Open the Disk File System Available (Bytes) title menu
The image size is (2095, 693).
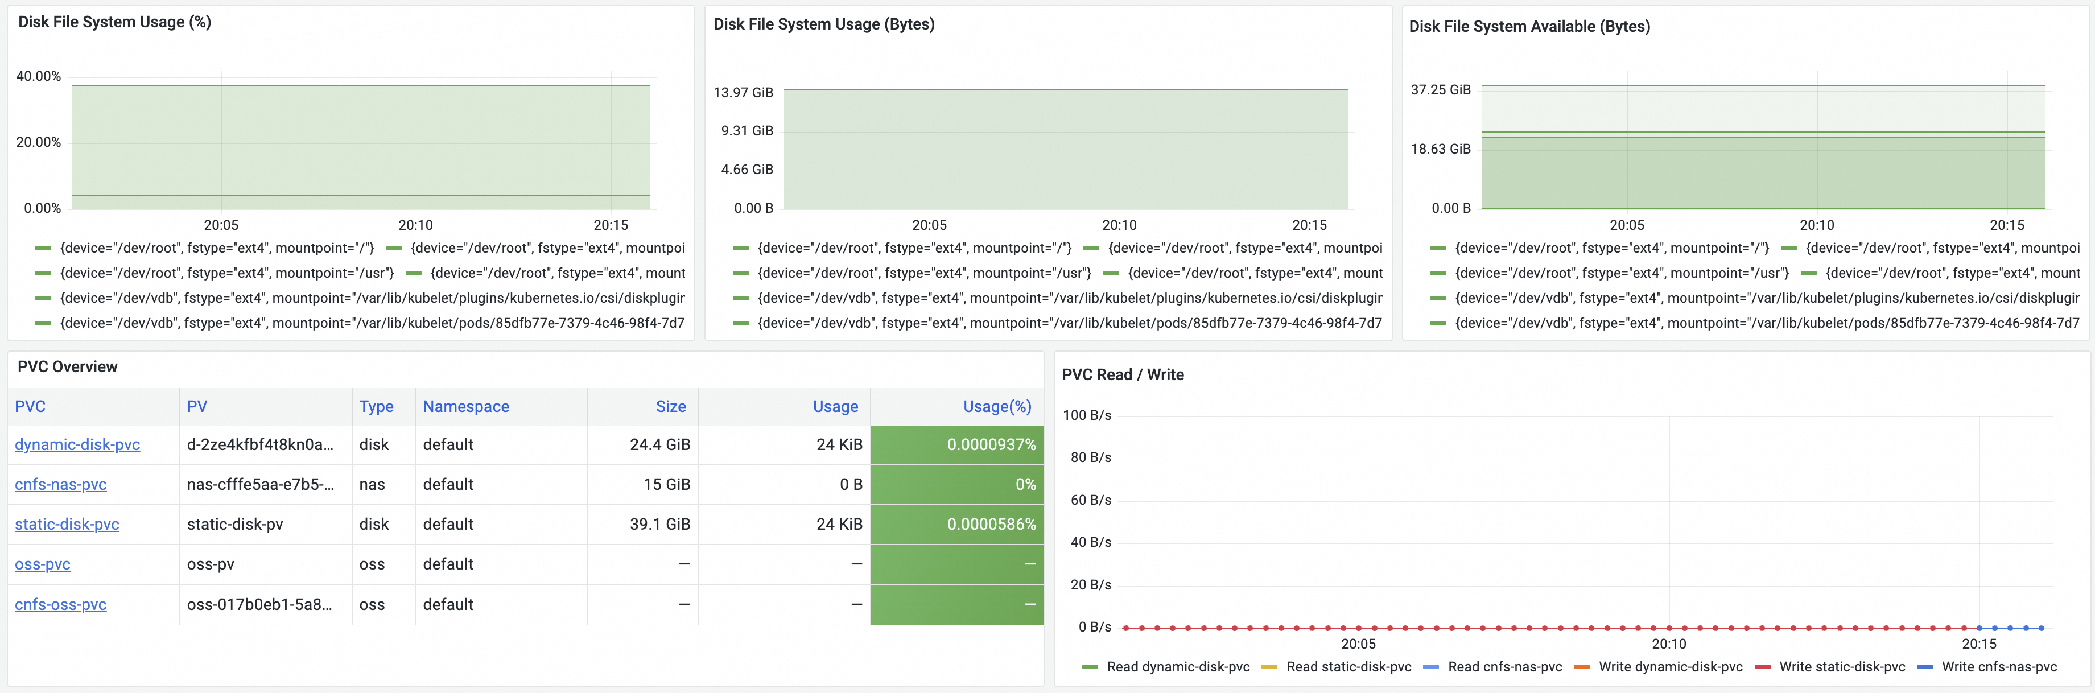click(1529, 26)
